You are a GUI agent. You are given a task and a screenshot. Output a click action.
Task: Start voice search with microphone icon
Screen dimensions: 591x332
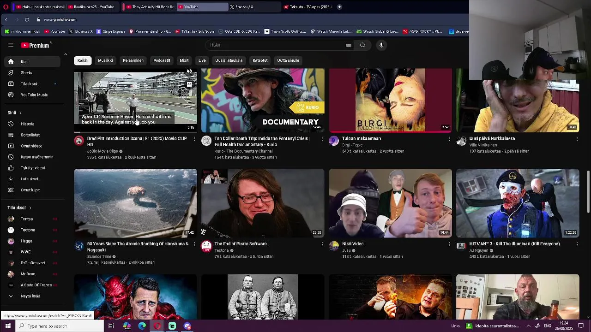pos(381,45)
